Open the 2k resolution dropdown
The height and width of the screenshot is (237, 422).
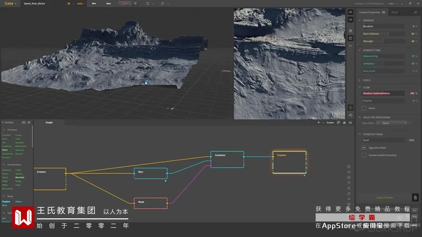click(70, 4)
